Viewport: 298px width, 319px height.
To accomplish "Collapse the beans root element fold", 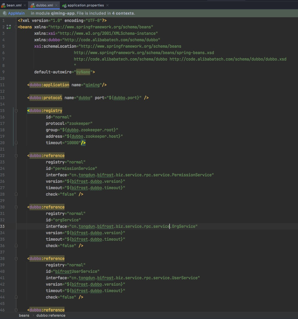I will (x=16, y=27).
